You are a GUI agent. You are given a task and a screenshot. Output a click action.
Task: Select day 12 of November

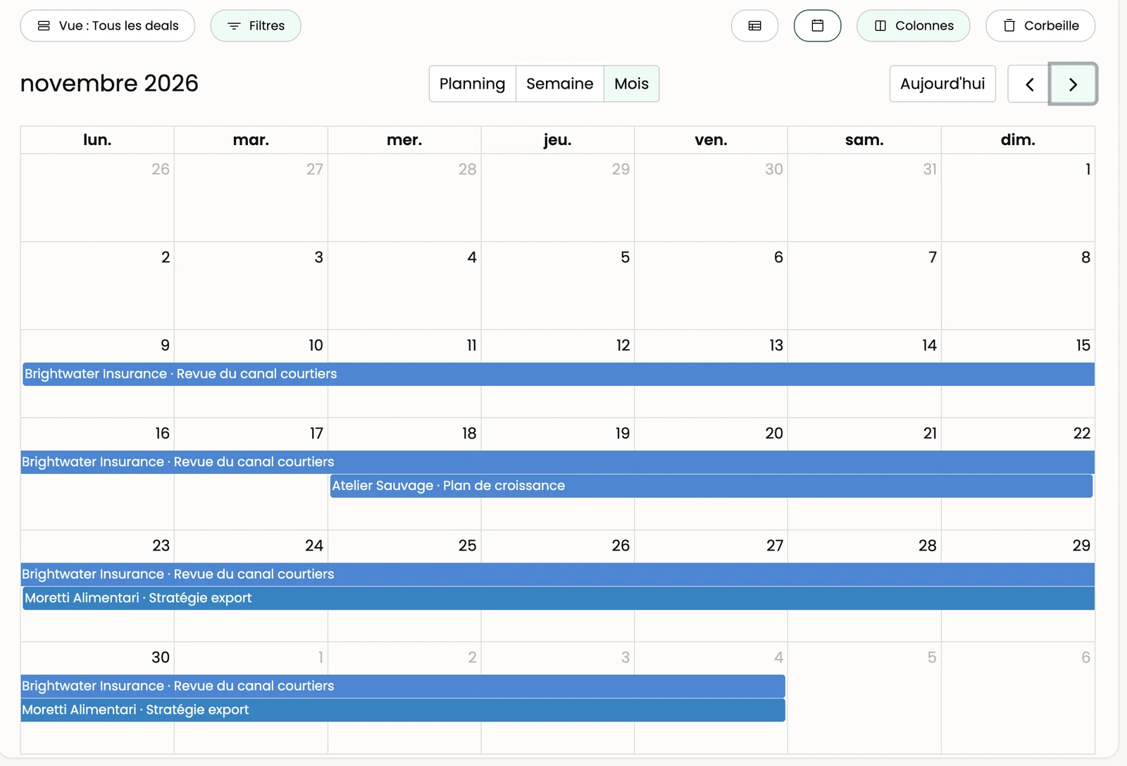623,345
